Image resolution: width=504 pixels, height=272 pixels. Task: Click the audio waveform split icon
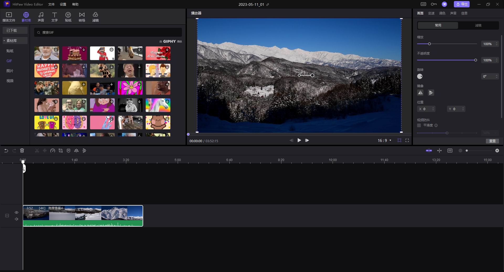439,151
